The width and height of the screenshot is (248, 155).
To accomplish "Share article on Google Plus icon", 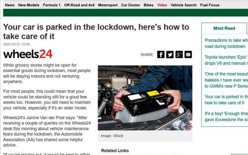I will [179, 54].
